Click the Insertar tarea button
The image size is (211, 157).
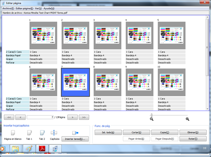[x=75, y=139]
